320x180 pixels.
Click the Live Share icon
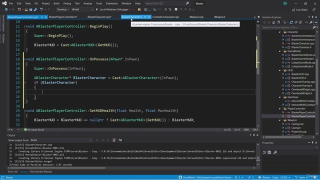(293, 10)
